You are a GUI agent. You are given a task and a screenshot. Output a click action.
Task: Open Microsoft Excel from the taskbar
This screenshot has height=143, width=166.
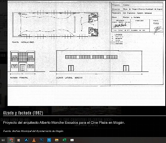64,140
